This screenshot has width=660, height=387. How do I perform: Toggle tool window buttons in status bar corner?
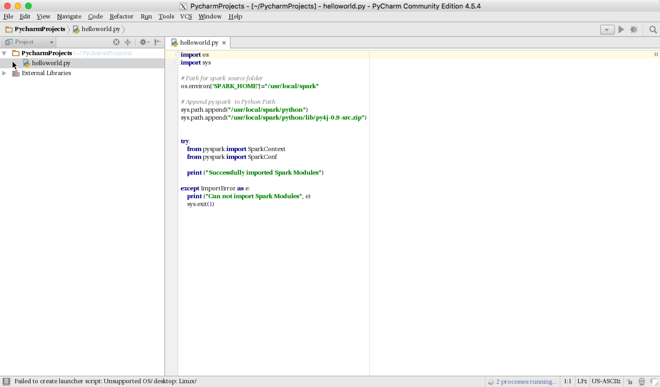click(6, 381)
